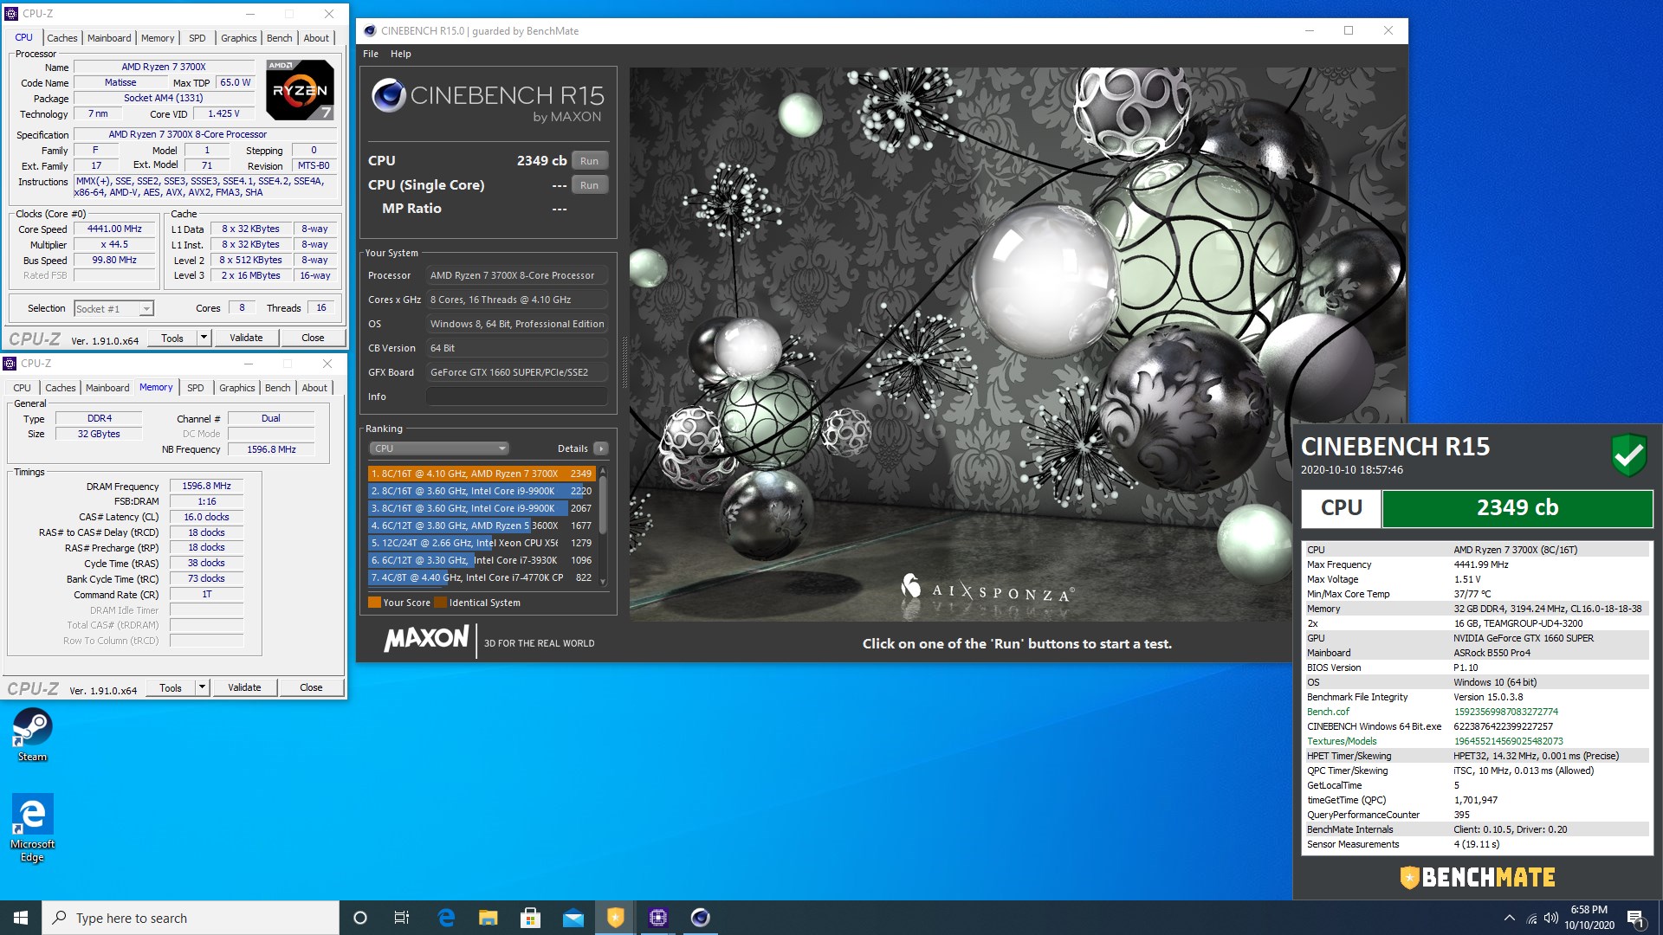Click Validate in bottom CPU-Z window
Screen dimensions: 1663x935
[x=244, y=687]
